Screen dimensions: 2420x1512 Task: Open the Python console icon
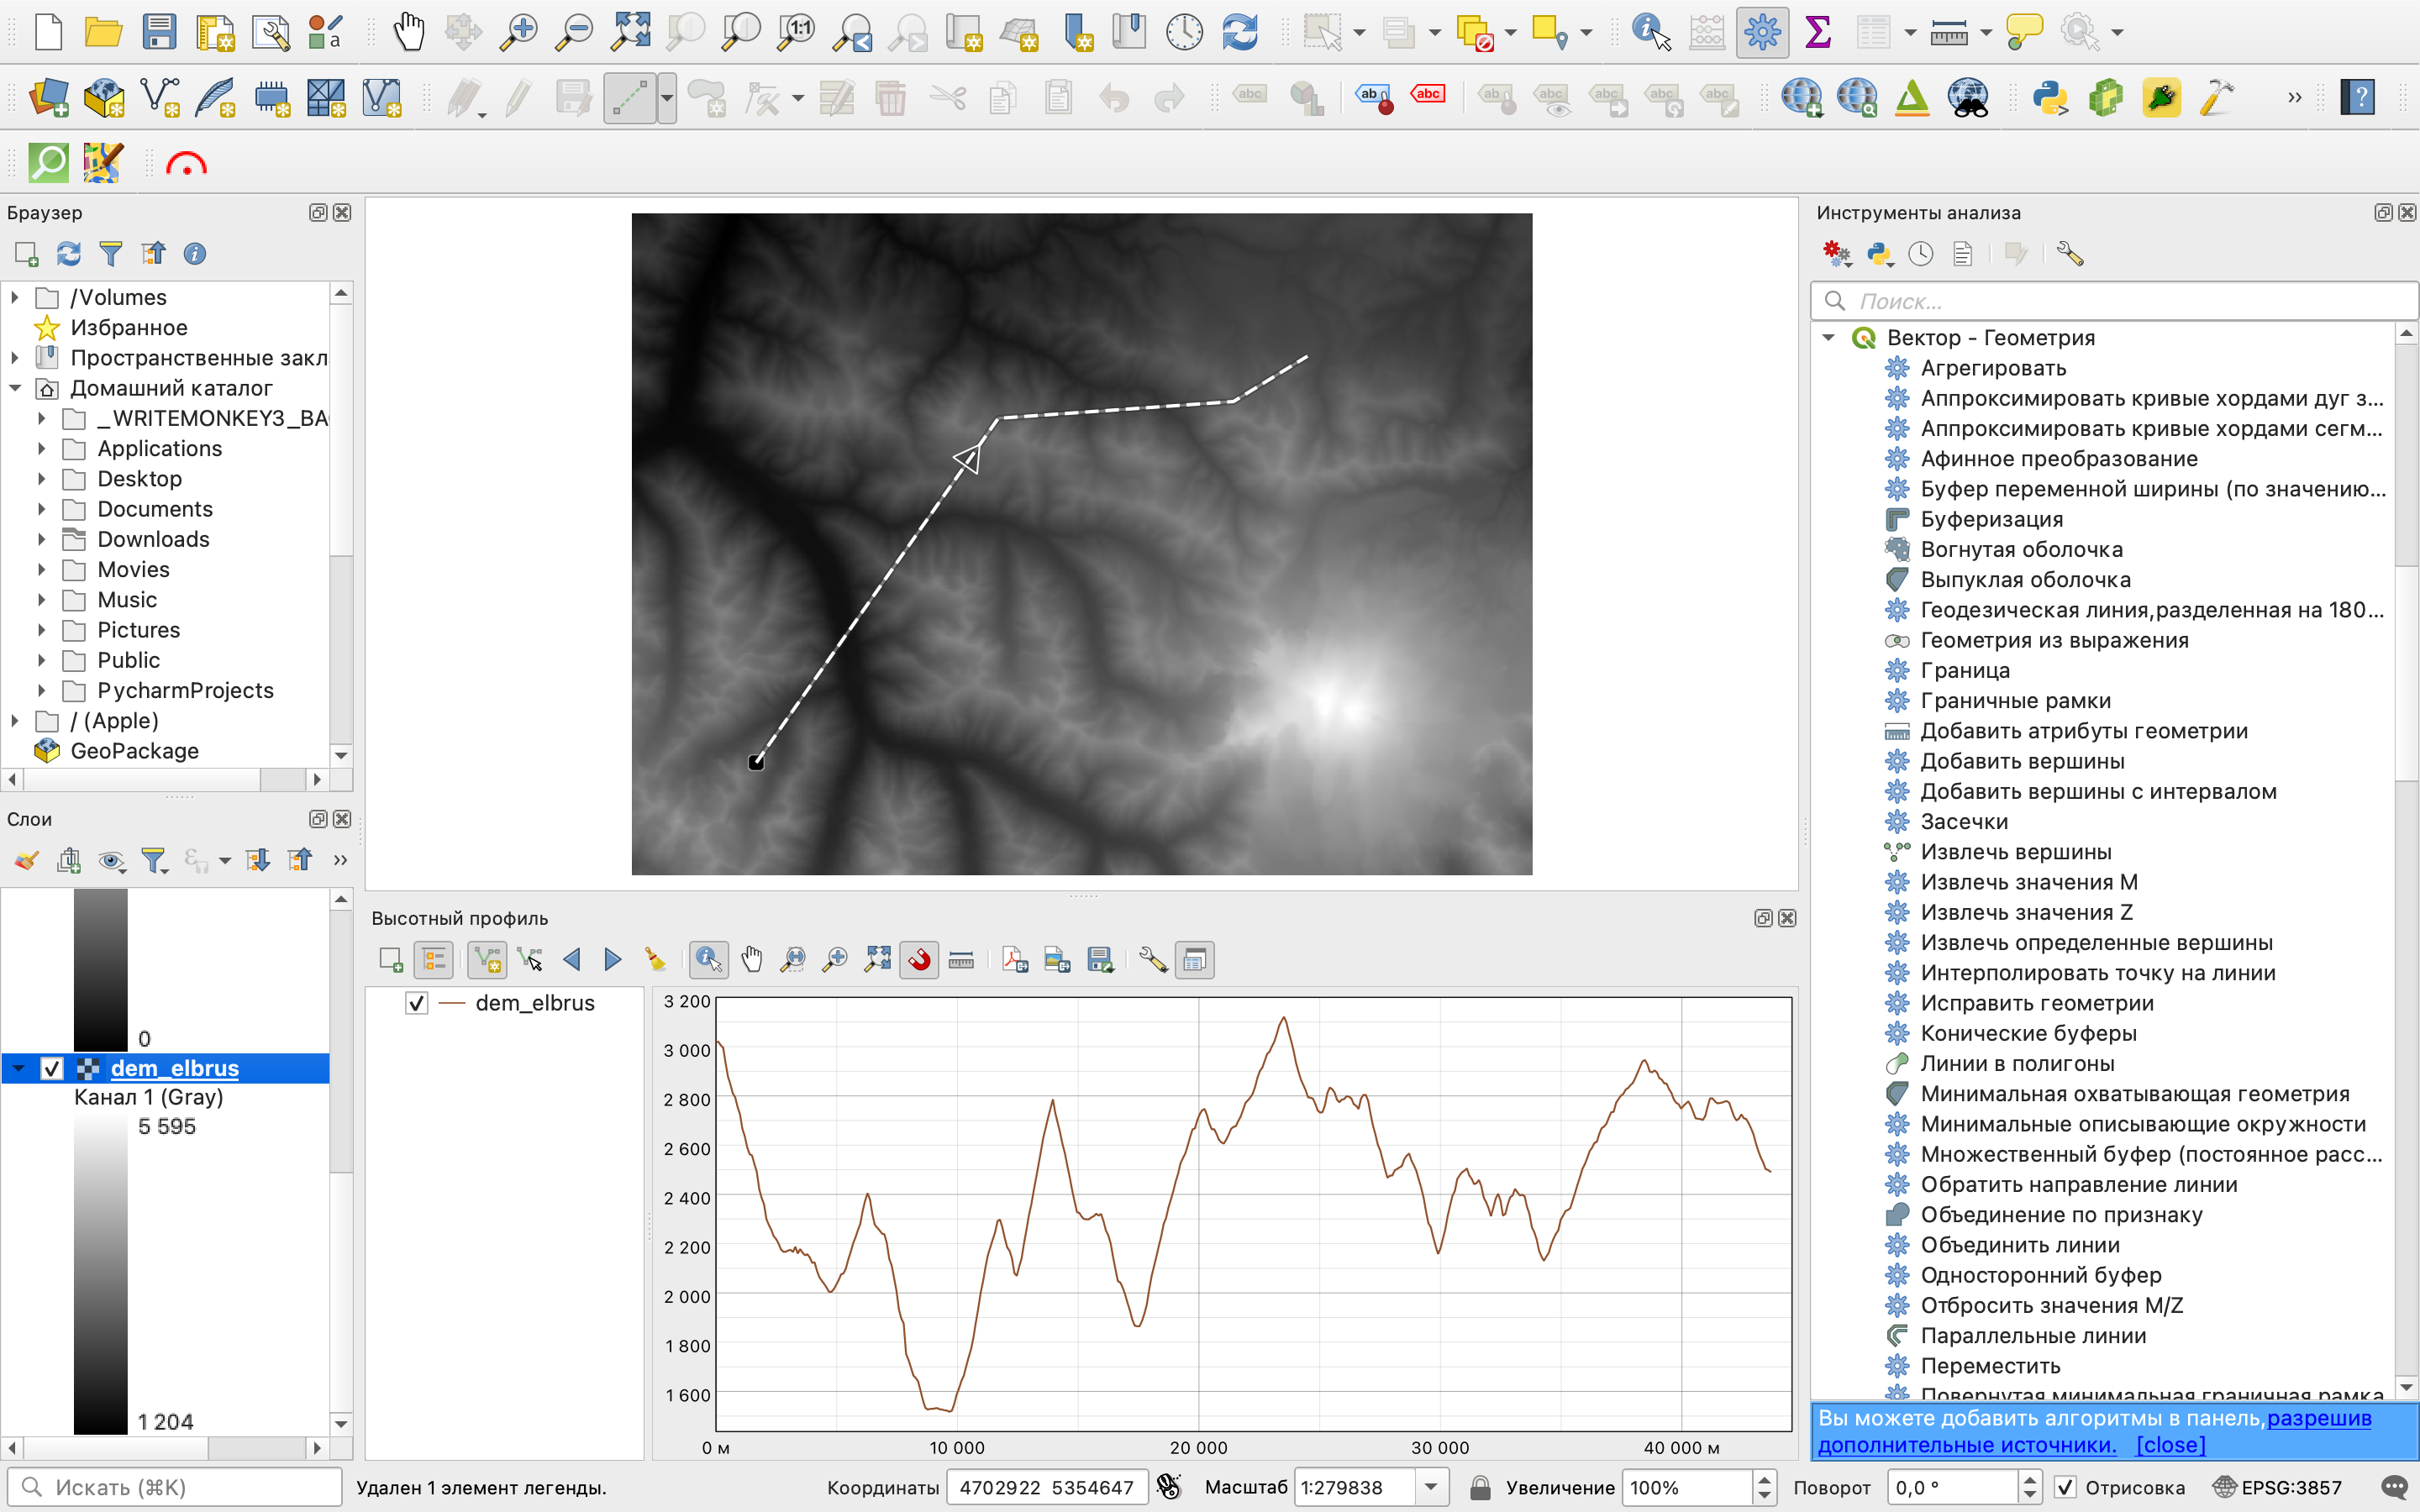point(2050,98)
